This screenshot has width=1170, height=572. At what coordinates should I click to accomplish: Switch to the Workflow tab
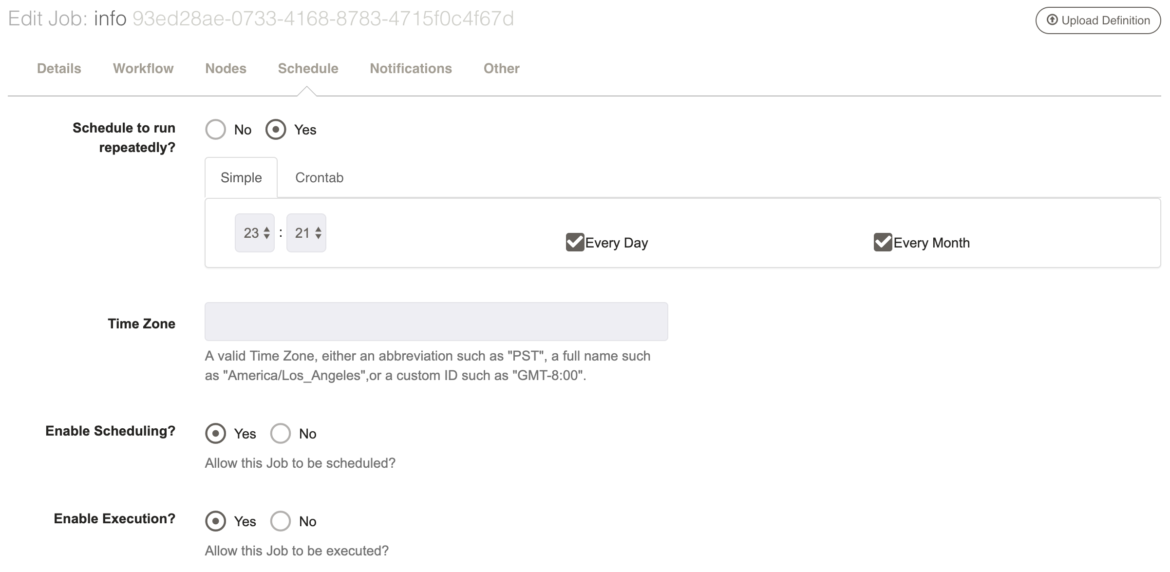[x=143, y=68]
